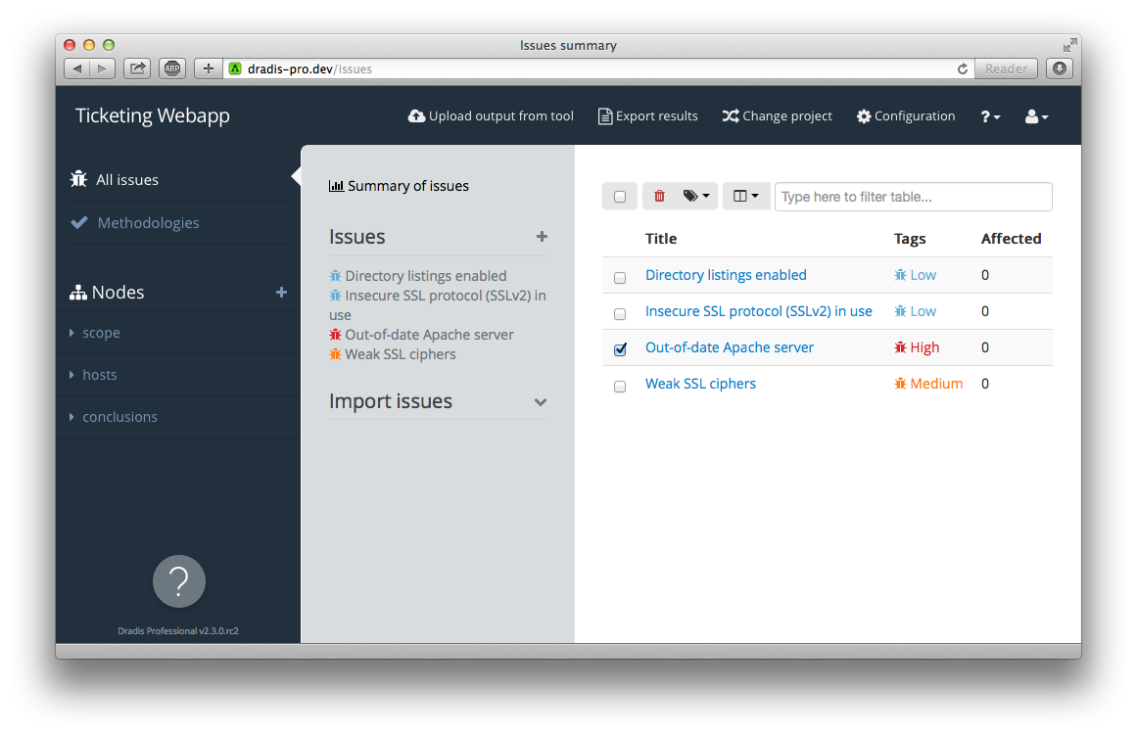Toggle full-screen with the window arrows icon
Image resolution: width=1137 pixels, height=736 pixels.
click(x=1069, y=45)
